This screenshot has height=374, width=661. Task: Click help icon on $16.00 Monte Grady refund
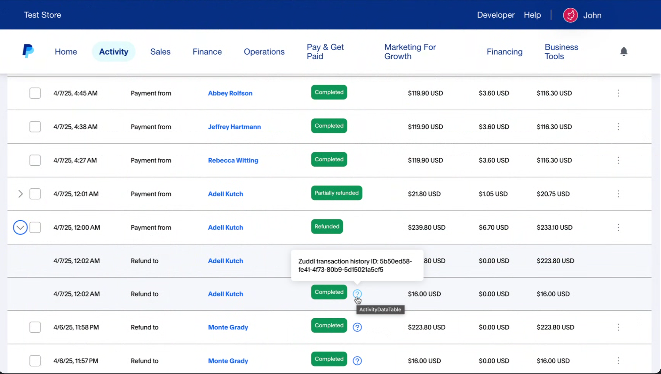tap(357, 361)
